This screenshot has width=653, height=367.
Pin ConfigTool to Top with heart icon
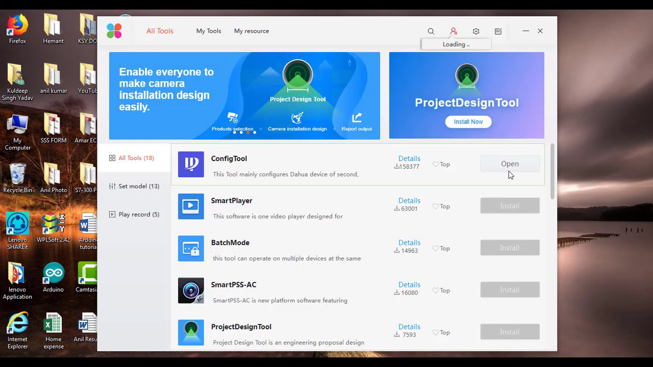point(435,165)
